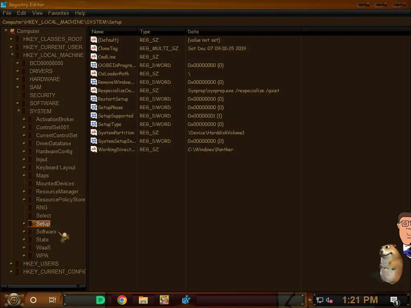This screenshot has height=308, width=411.
Task: Open the Help menu
Action: click(80, 13)
